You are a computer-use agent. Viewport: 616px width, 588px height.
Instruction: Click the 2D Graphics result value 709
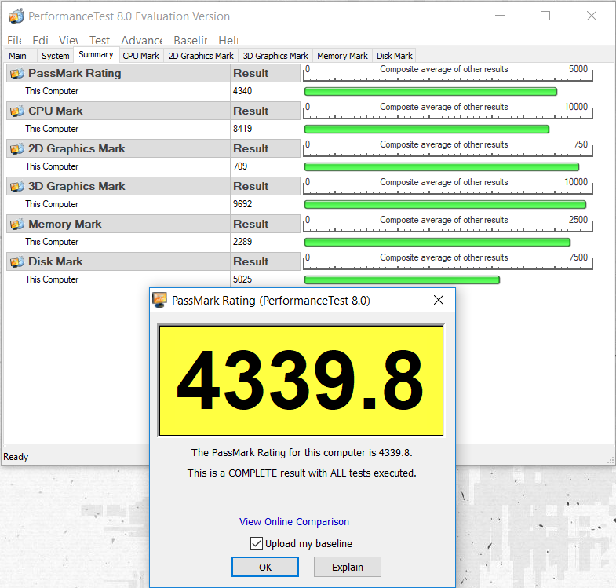(240, 166)
